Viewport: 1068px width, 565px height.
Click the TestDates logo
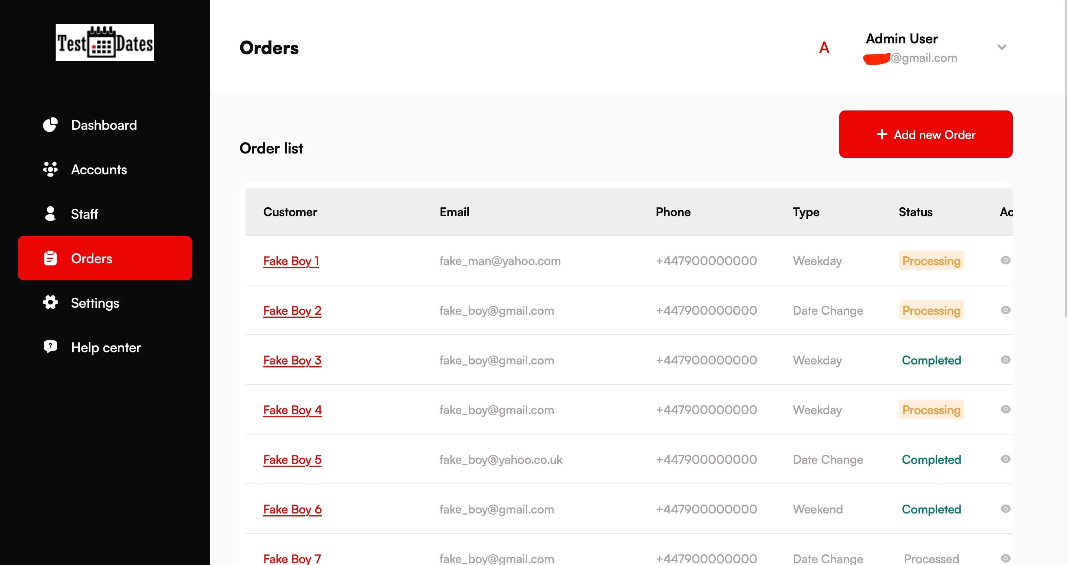[105, 42]
